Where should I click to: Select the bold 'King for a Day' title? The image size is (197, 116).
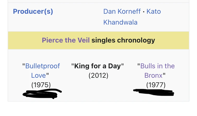(97, 66)
